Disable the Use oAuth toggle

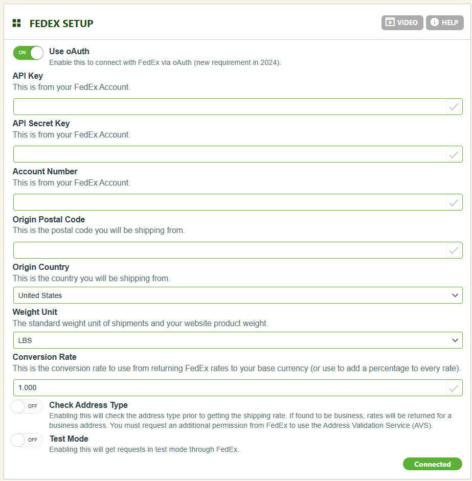tap(29, 53)
